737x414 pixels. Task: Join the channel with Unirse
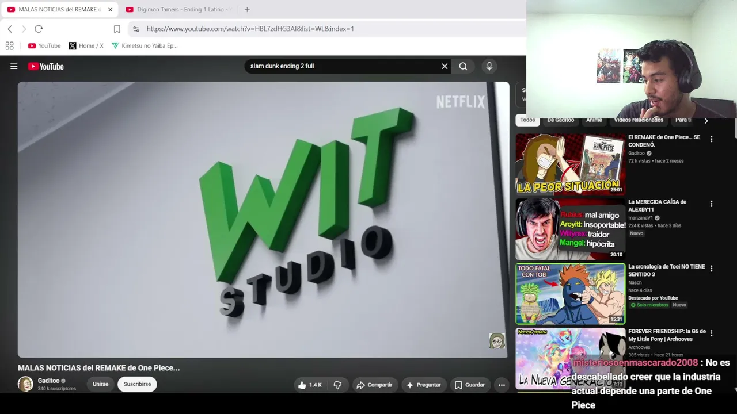[x=100, y=384]
